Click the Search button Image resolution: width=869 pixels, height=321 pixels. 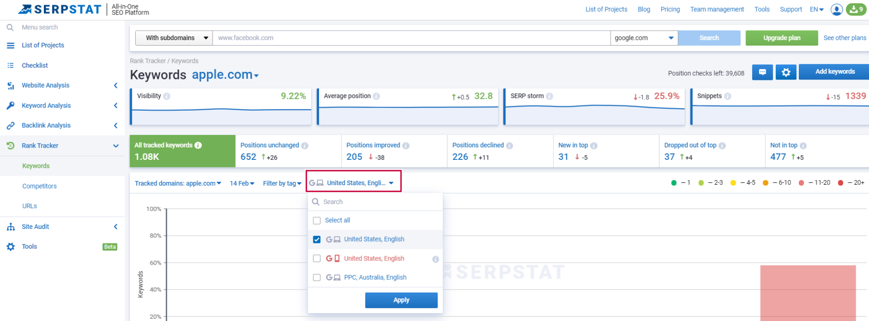[709, 38]
